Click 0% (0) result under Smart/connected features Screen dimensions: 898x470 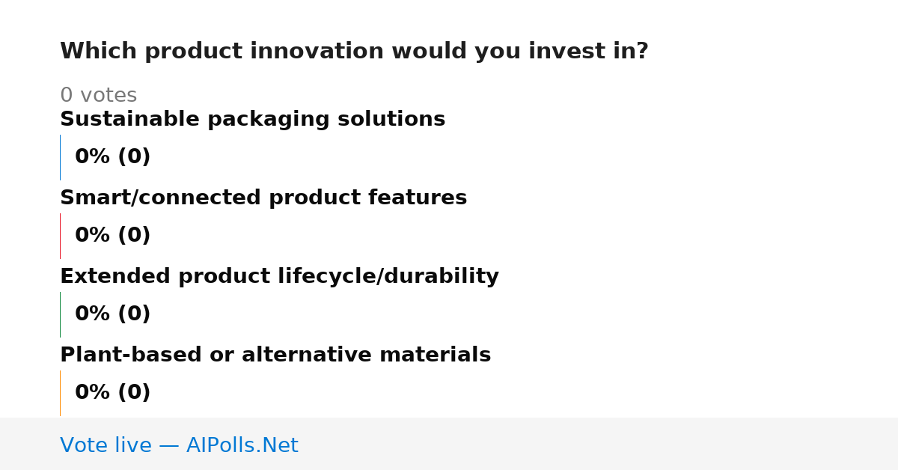pyautogui.click(x=112, y=236)
